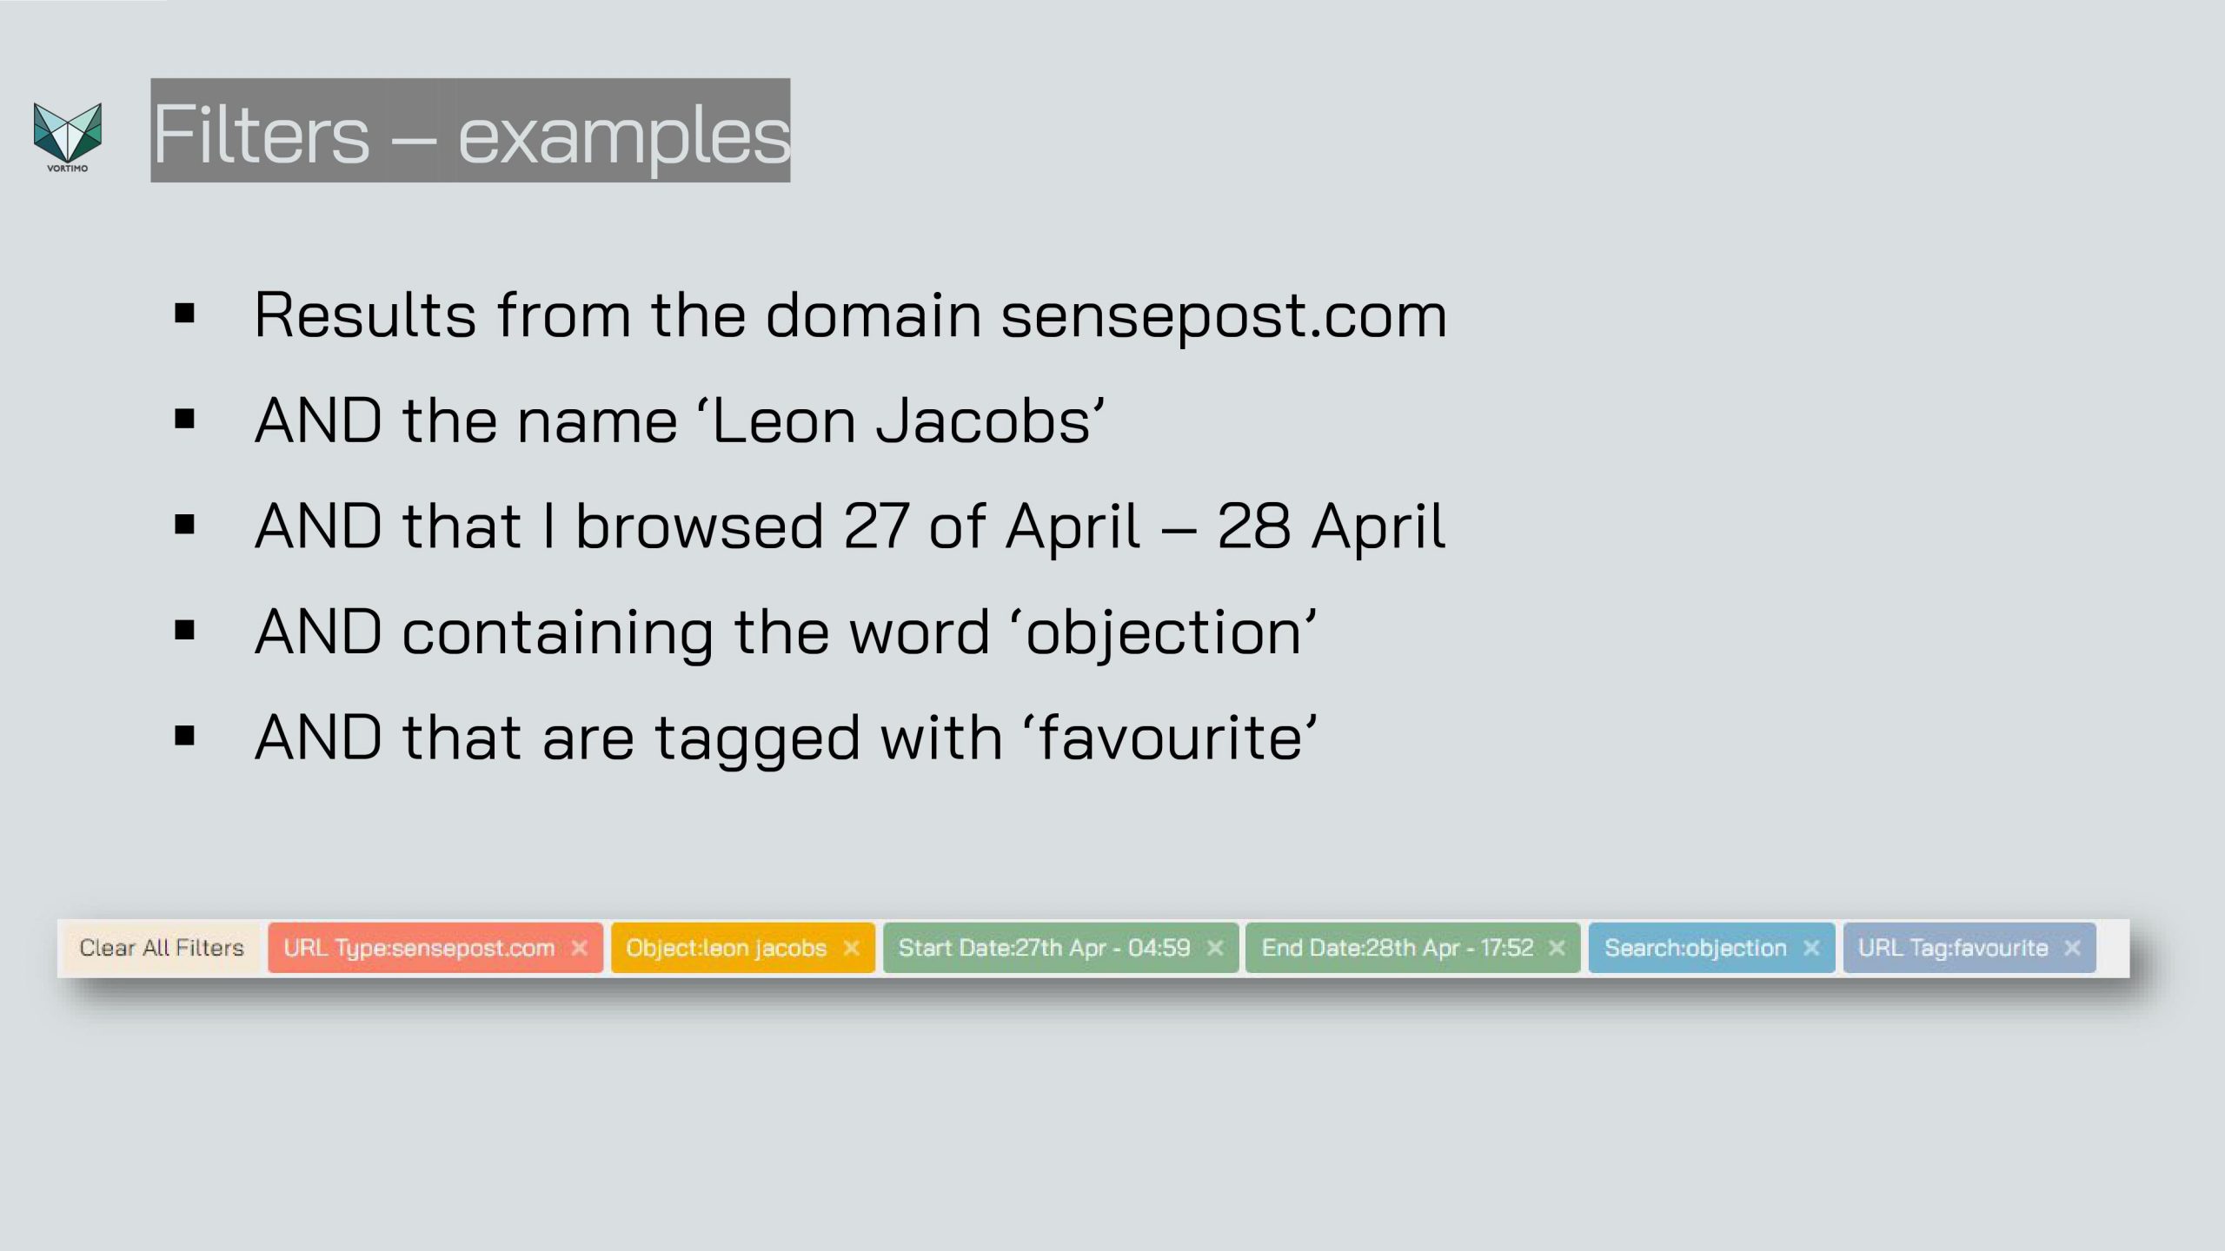Select the Search:objection chip label

point(1696,948)
